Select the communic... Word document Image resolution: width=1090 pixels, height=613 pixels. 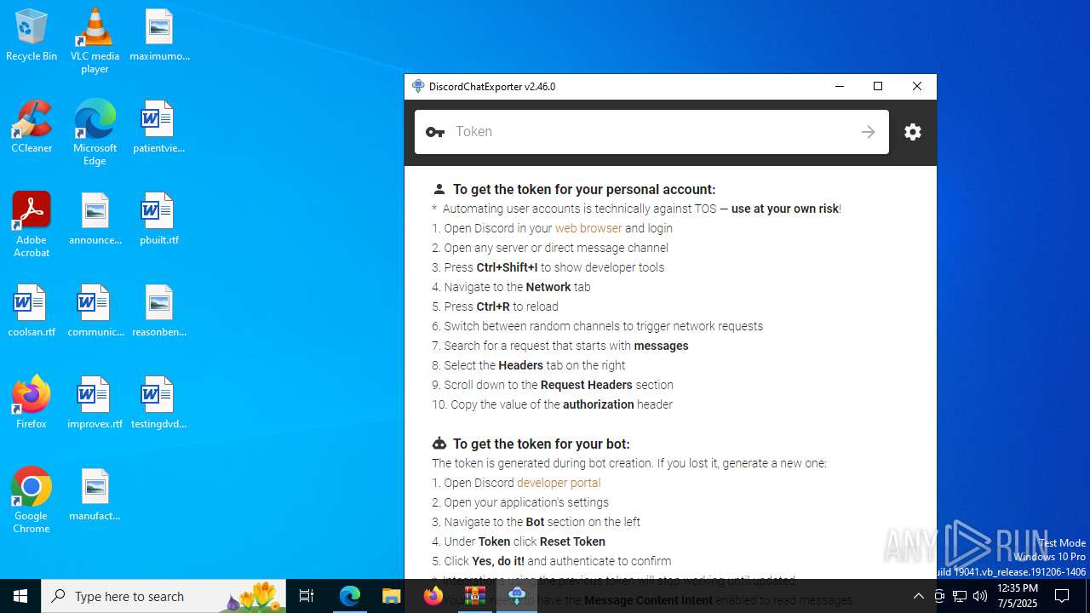coord(95,312)
